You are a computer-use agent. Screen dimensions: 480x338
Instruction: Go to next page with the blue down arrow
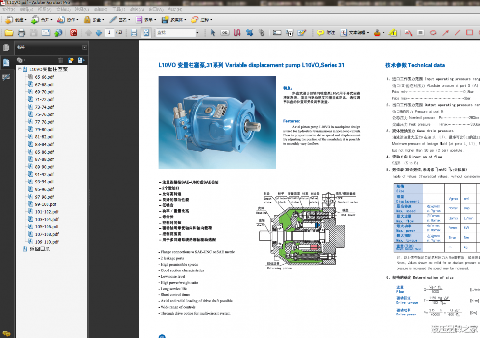click(x=99, y=33)
